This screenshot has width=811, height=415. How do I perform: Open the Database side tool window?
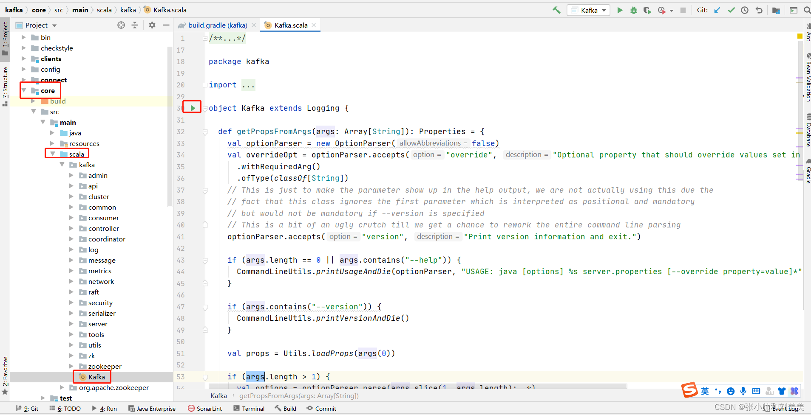coord(808,130)
